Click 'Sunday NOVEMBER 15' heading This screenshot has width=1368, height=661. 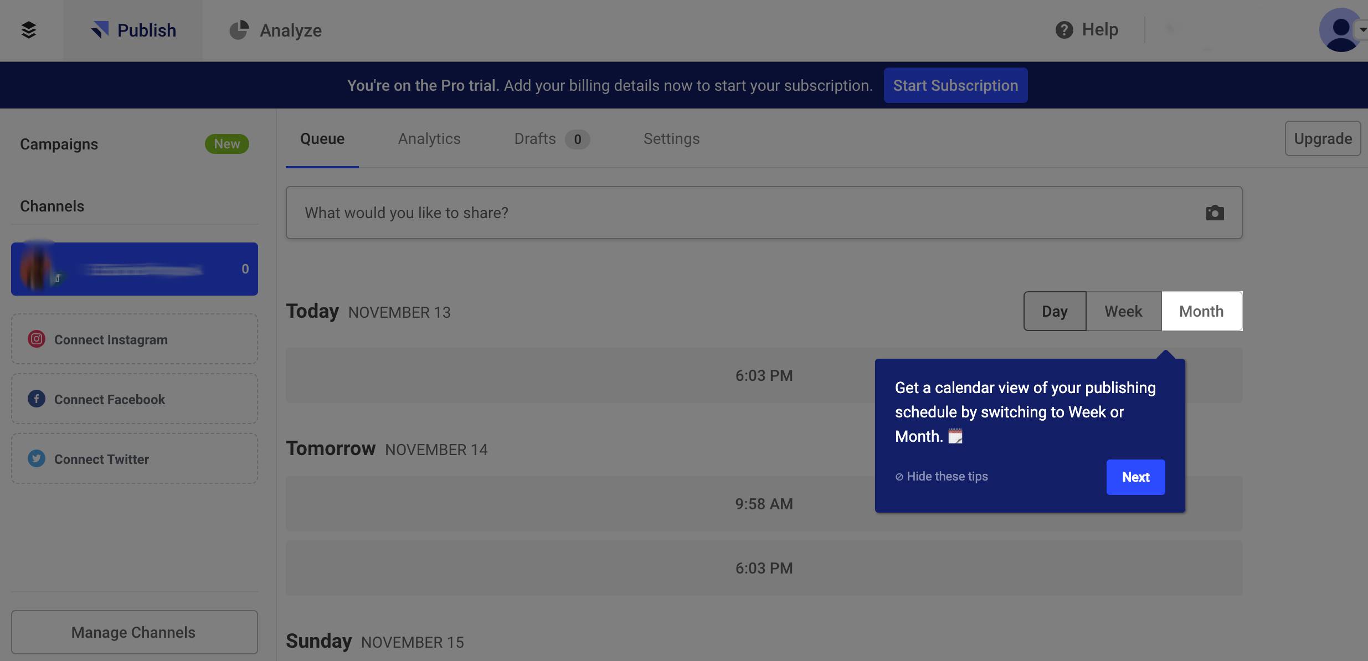(375, 642)
